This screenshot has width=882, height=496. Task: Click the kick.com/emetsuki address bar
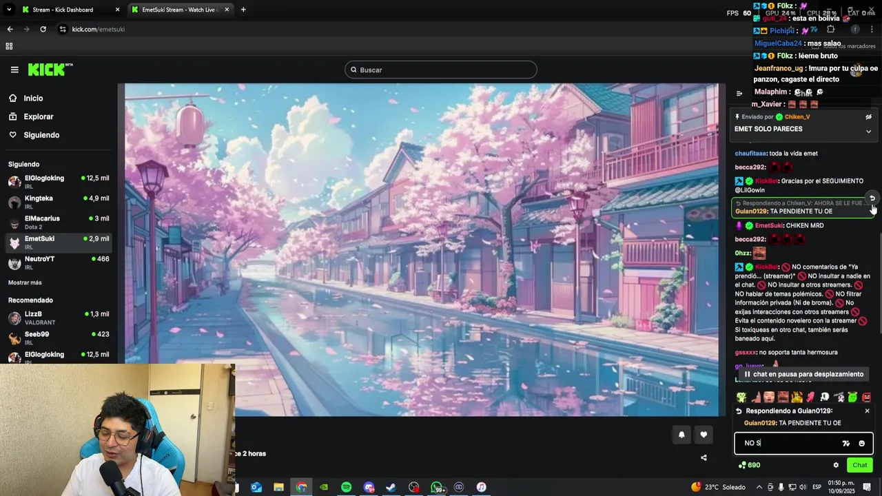point(99,29)
